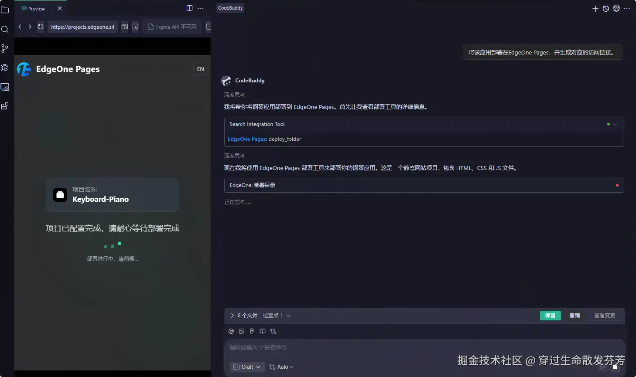
Task: Collapse the Search Integration Tool block
Action: coord(615,124)
